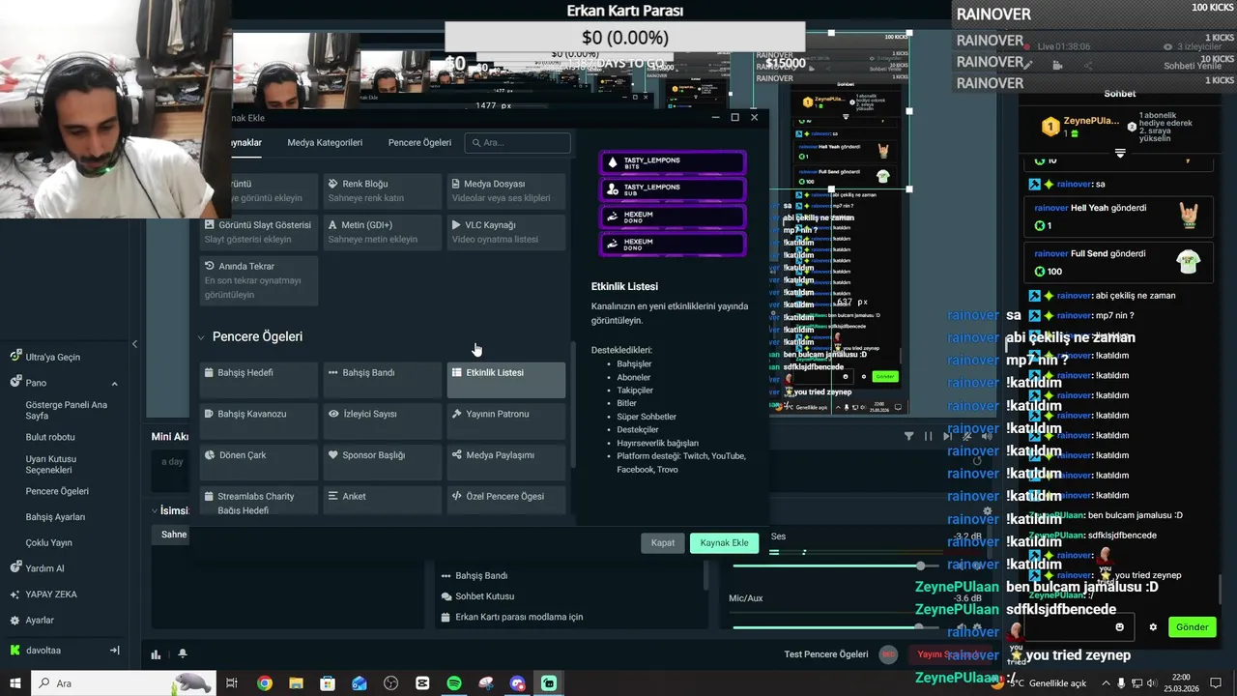The height and width of the screenshot is (696, 1237).
Task: Collapse the İsimsiz scene collection chevron
Action: tap(155, 510)
